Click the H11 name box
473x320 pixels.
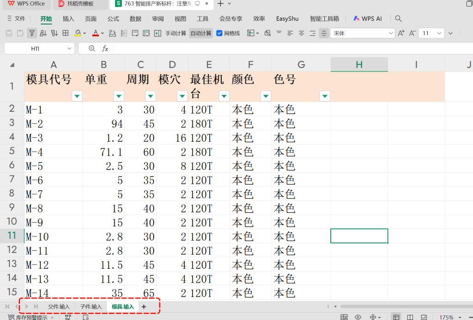coord(39,48)
